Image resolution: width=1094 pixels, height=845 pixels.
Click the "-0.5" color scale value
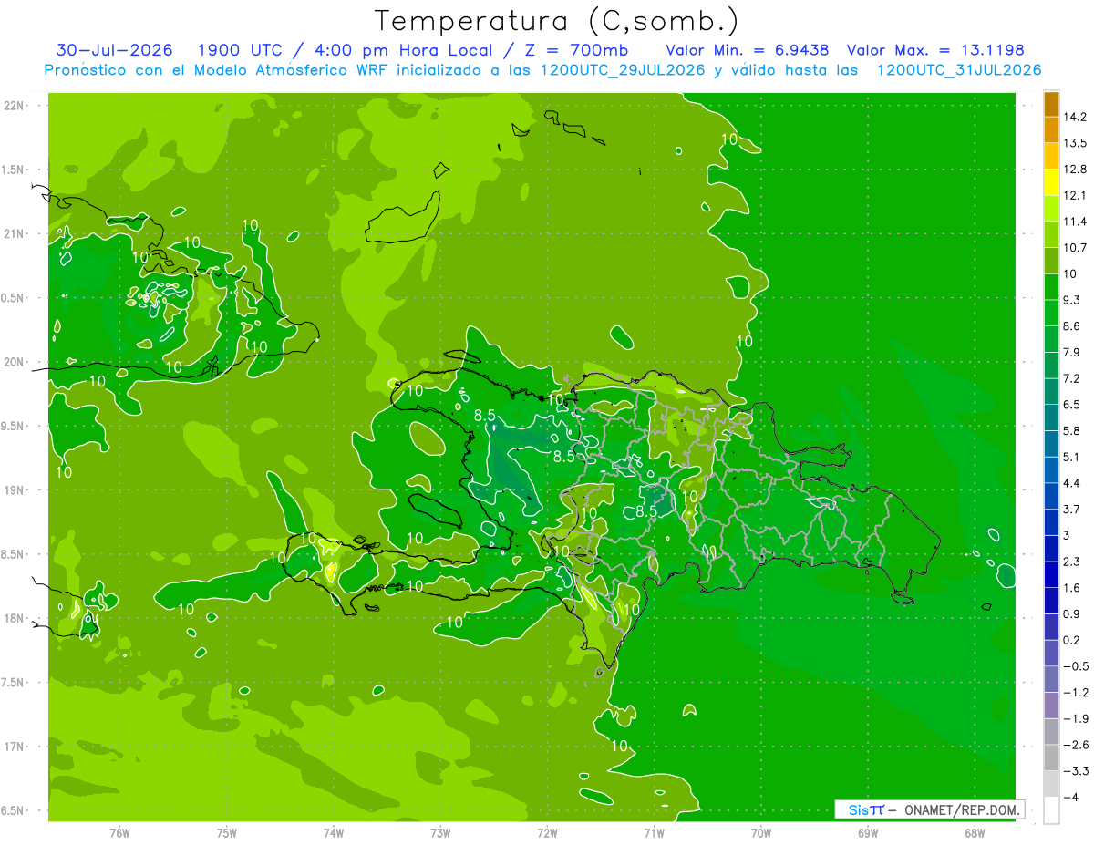coord(1077,666)
